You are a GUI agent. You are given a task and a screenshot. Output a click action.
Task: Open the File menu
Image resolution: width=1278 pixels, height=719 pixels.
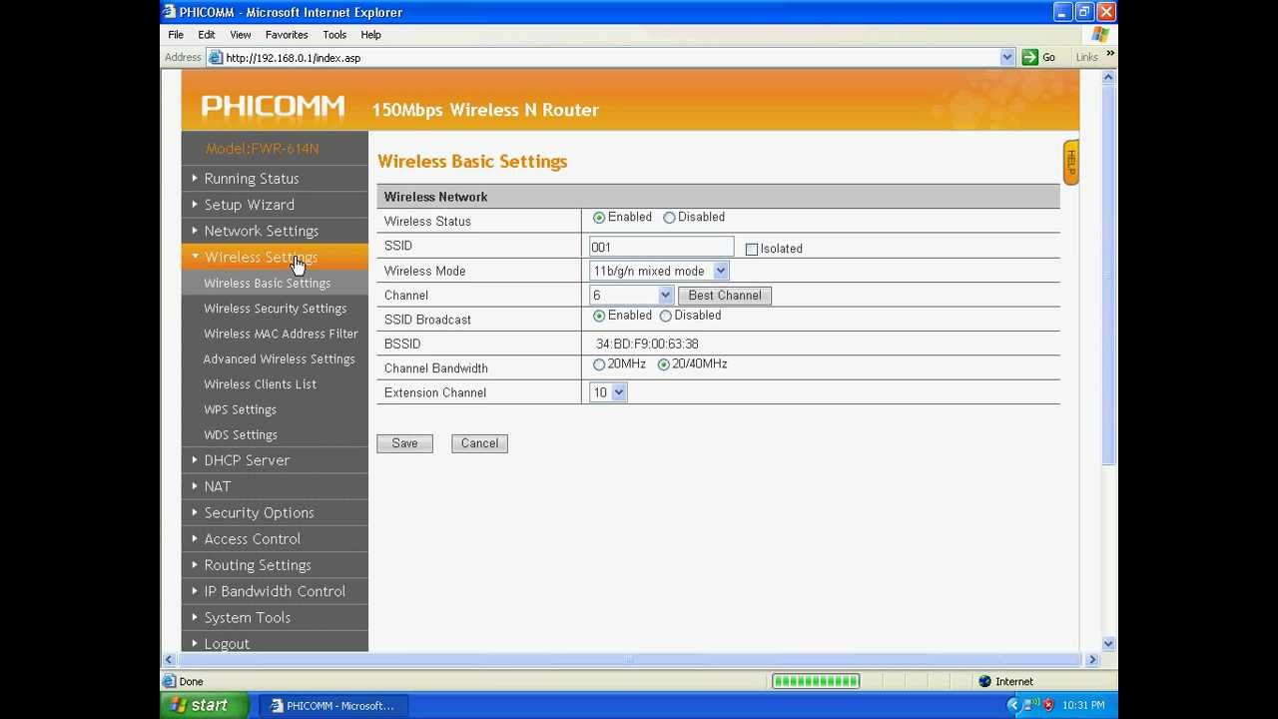tap(176, 34)
